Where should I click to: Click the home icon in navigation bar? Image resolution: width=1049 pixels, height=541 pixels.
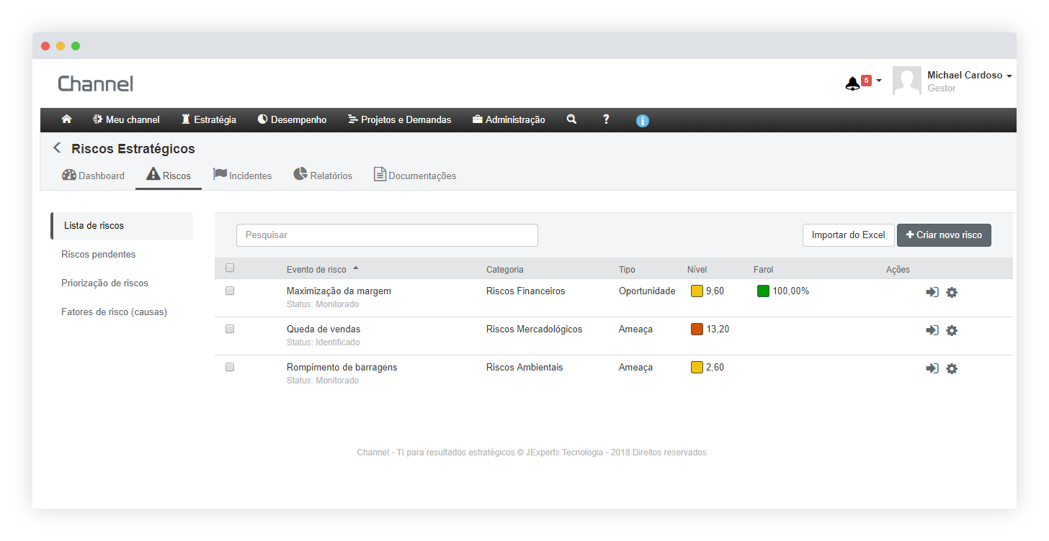[66, 119]
